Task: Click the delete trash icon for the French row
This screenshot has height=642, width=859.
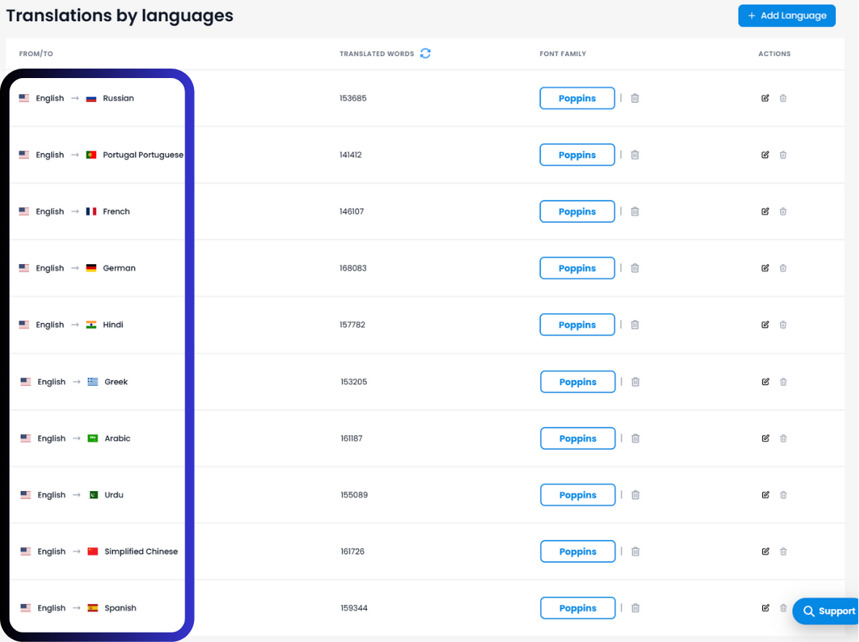Action: click(x=783, y=211)
